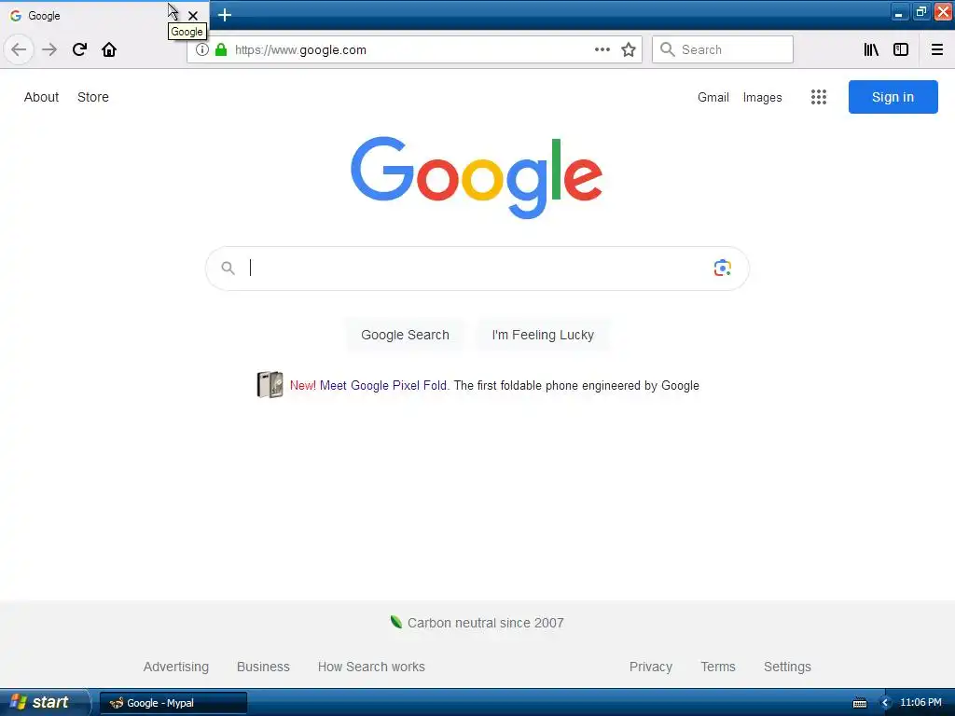Click the Google logo
This screenshot has width=955, height=716.
pyautogui.click(x=477, y=177)
